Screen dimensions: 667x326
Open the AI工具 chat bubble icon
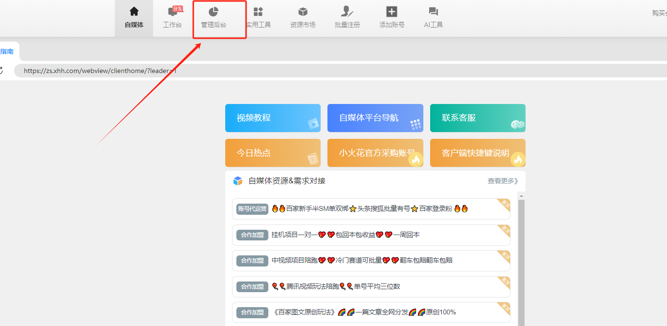pos(434,12)
